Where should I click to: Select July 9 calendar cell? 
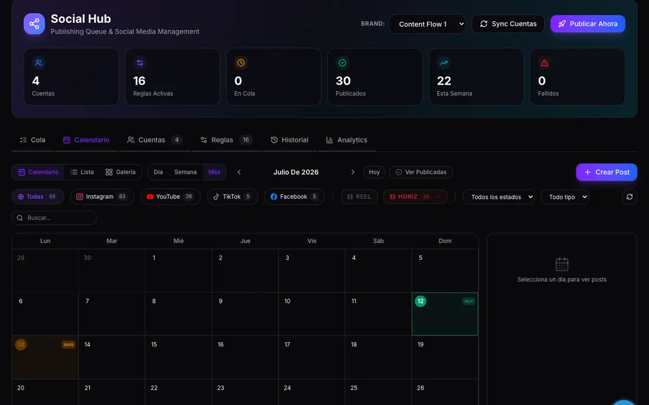245,314
